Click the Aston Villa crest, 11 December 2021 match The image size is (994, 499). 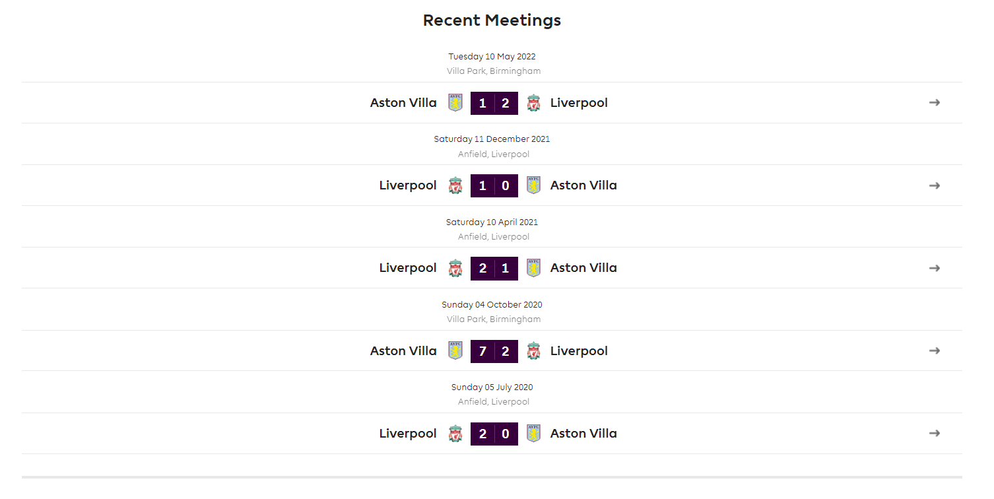click(533, 185)
